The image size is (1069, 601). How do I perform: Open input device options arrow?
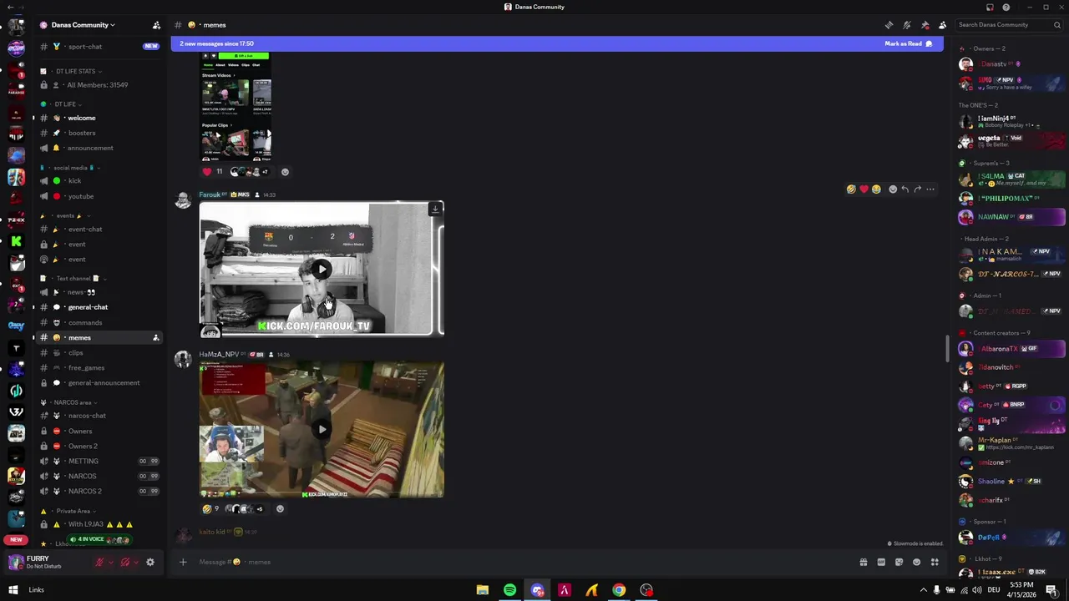[110, 563]
